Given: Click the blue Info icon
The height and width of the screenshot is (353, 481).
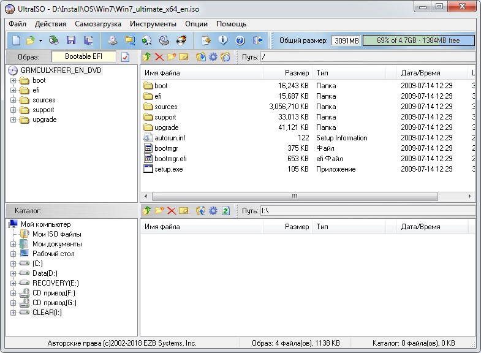Looking at the screenshot, I should click(223, 40).
